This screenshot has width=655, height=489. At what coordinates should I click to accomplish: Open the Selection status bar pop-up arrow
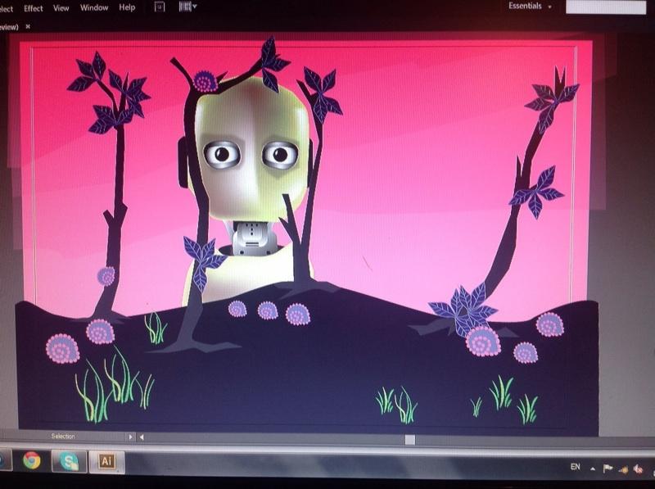point(131,436)
